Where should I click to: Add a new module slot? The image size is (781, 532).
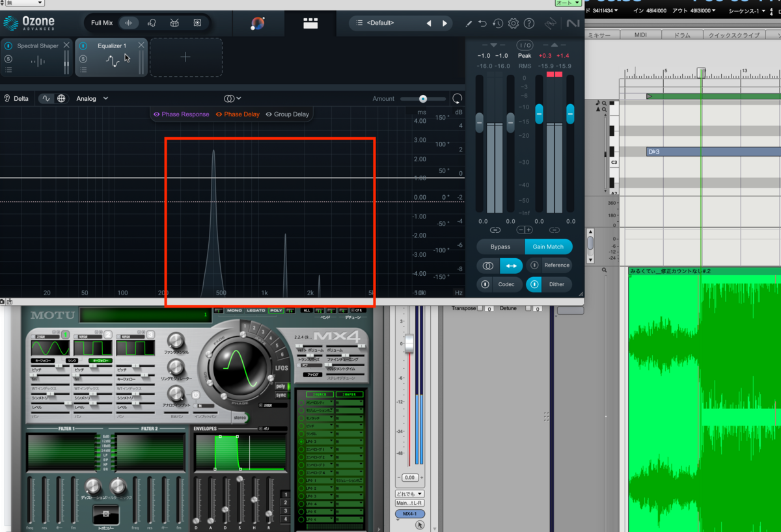coord(185,57)
